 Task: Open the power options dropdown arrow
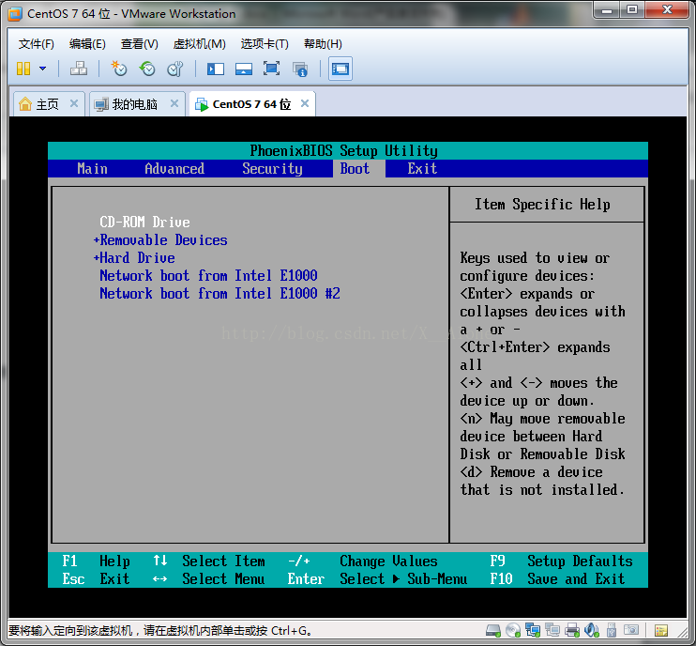[x=42, y=69]
